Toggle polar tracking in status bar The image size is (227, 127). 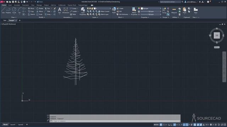point(175,125)
